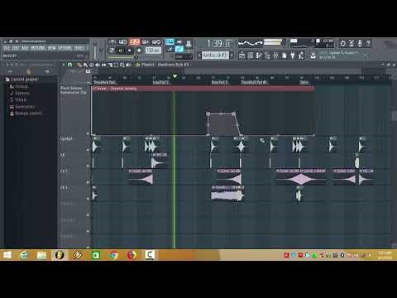Open Effects folder in browser
Screen dimensions: 397x298
click(18, 99)
